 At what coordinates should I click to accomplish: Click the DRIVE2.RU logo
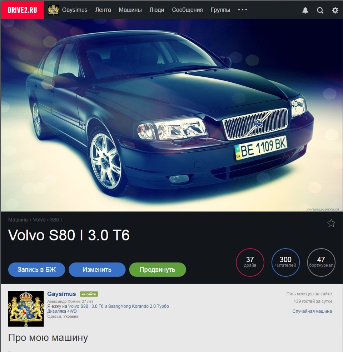pos(22,10)
